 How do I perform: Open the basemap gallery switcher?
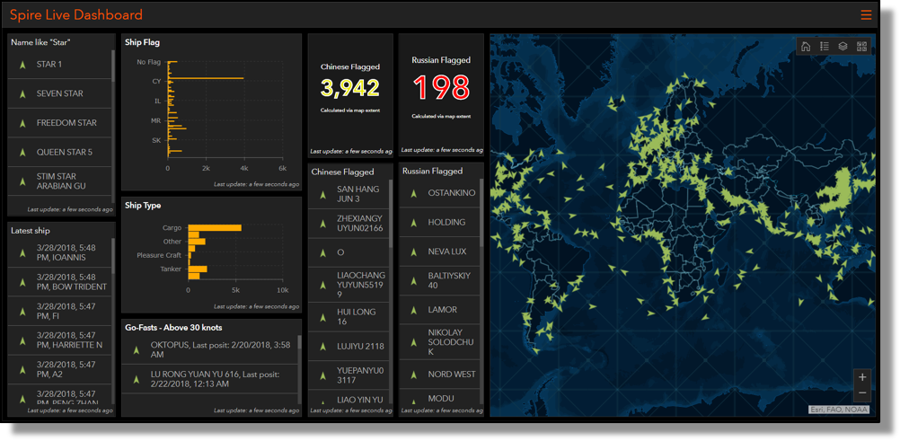tap(861, 47)
